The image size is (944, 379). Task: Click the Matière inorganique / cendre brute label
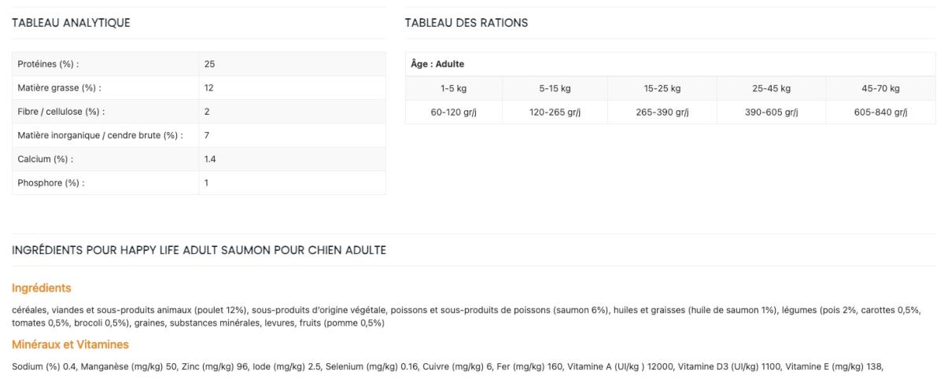pyautogui.click(x=100, y=135)
